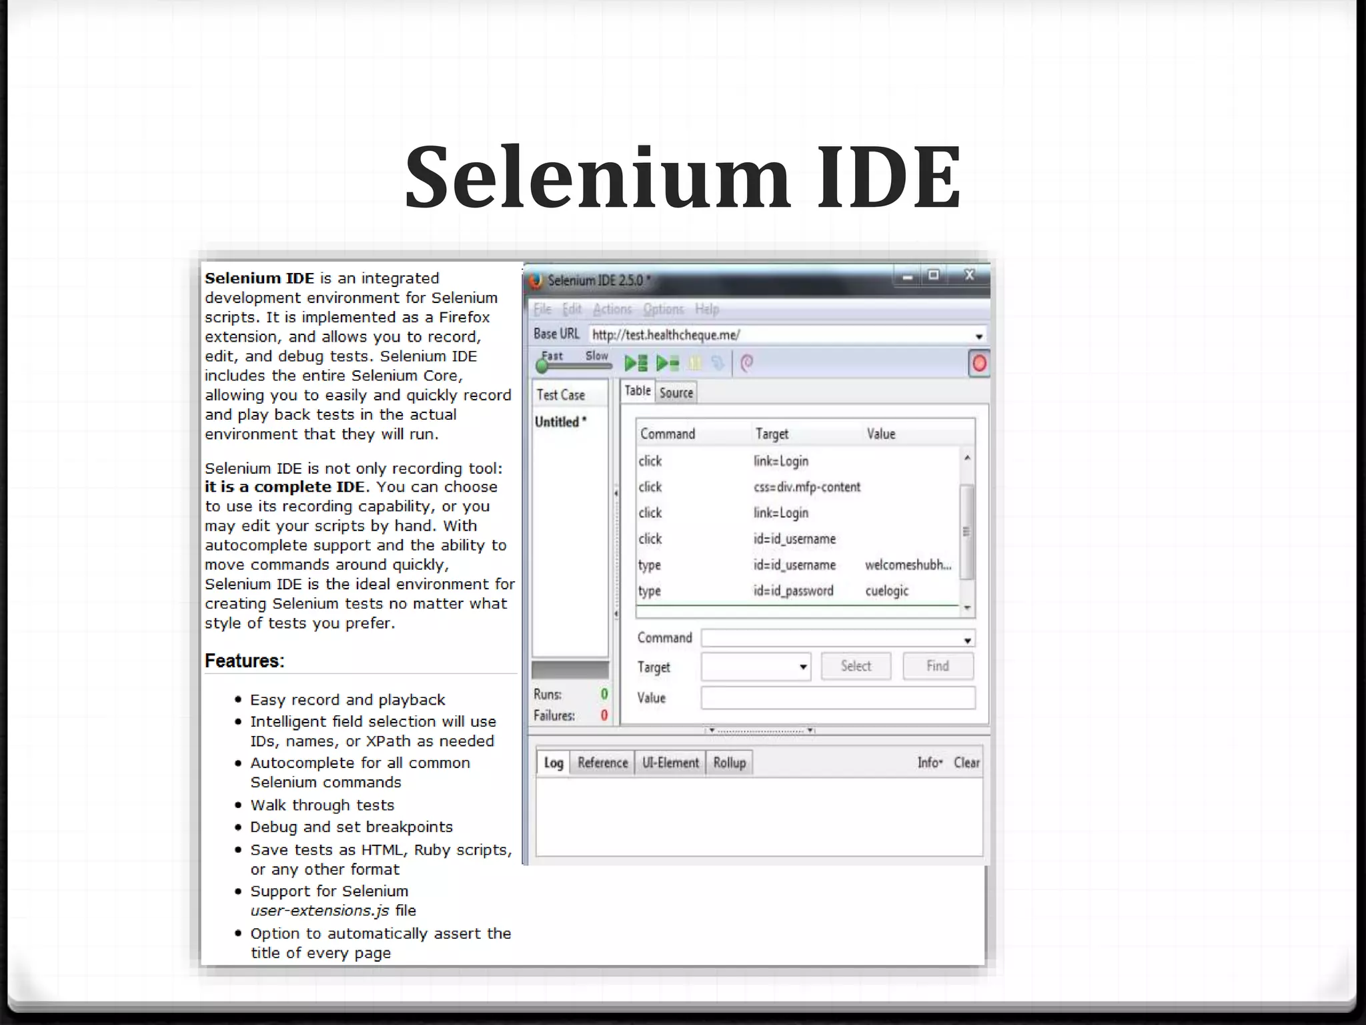
Task: Click the horizontal pane splitter handle
Action: pyautogui.click(x=760, y=731)
